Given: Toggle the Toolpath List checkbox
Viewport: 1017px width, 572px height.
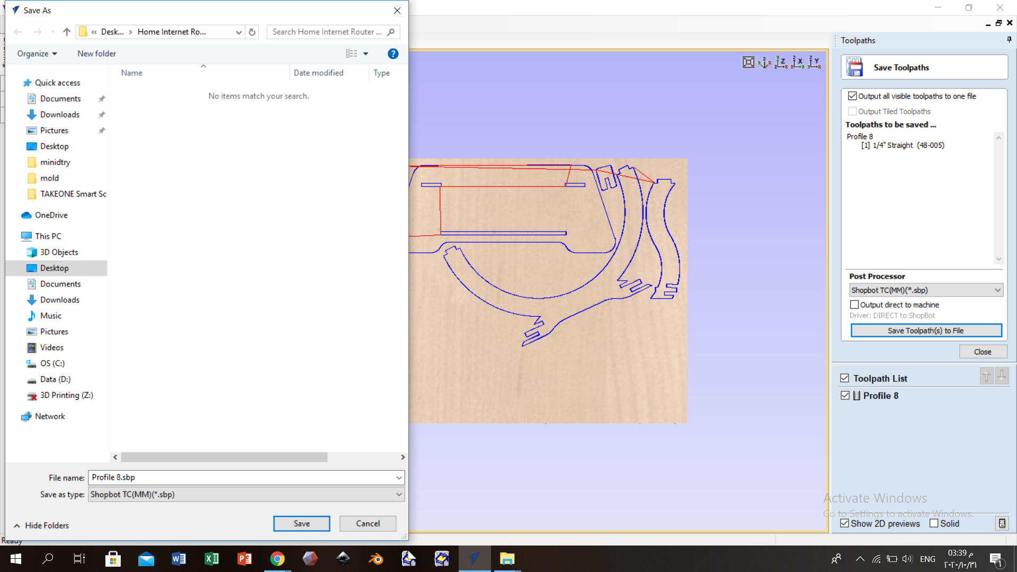Looking at the screenshot, I should pyautogui.click(x=845, y=378).
